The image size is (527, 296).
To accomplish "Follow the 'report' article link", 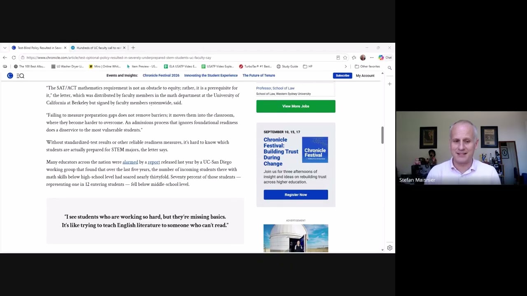I will (154, 162).
